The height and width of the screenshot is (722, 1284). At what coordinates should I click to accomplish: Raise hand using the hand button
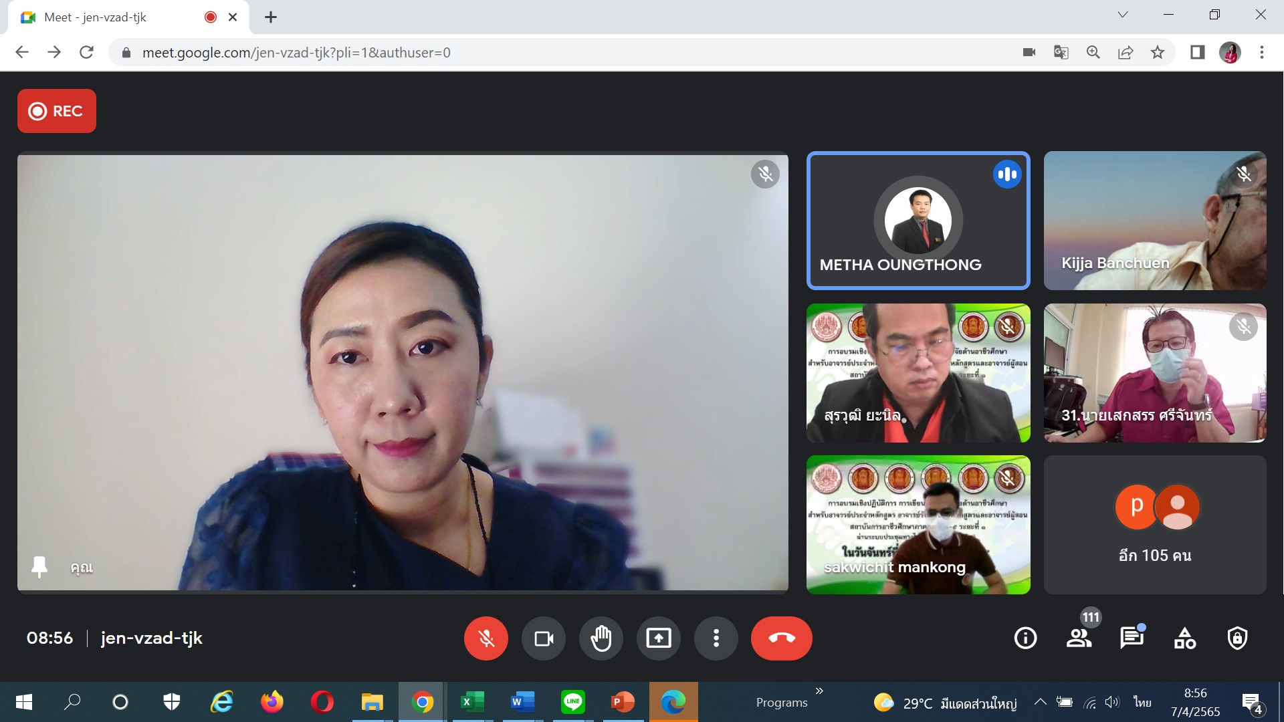pos(601,638)
